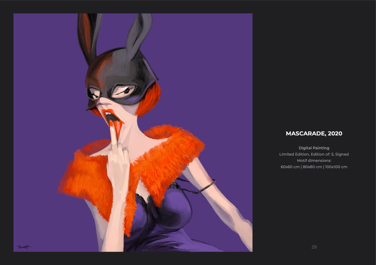This screenshot has width=376, height=265.
Task: Click the page number 29
Action: pos(314,247)
